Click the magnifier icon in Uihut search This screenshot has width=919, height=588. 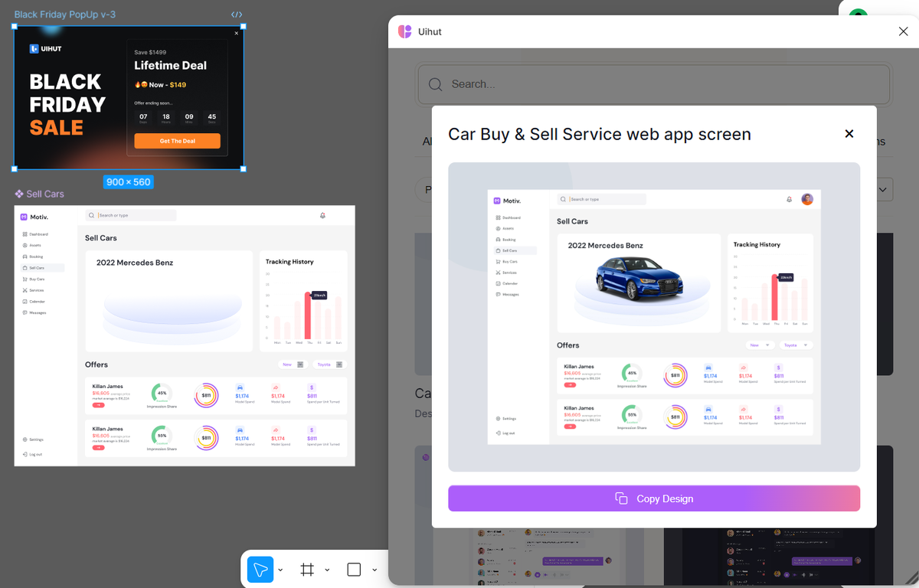[436, 84]
